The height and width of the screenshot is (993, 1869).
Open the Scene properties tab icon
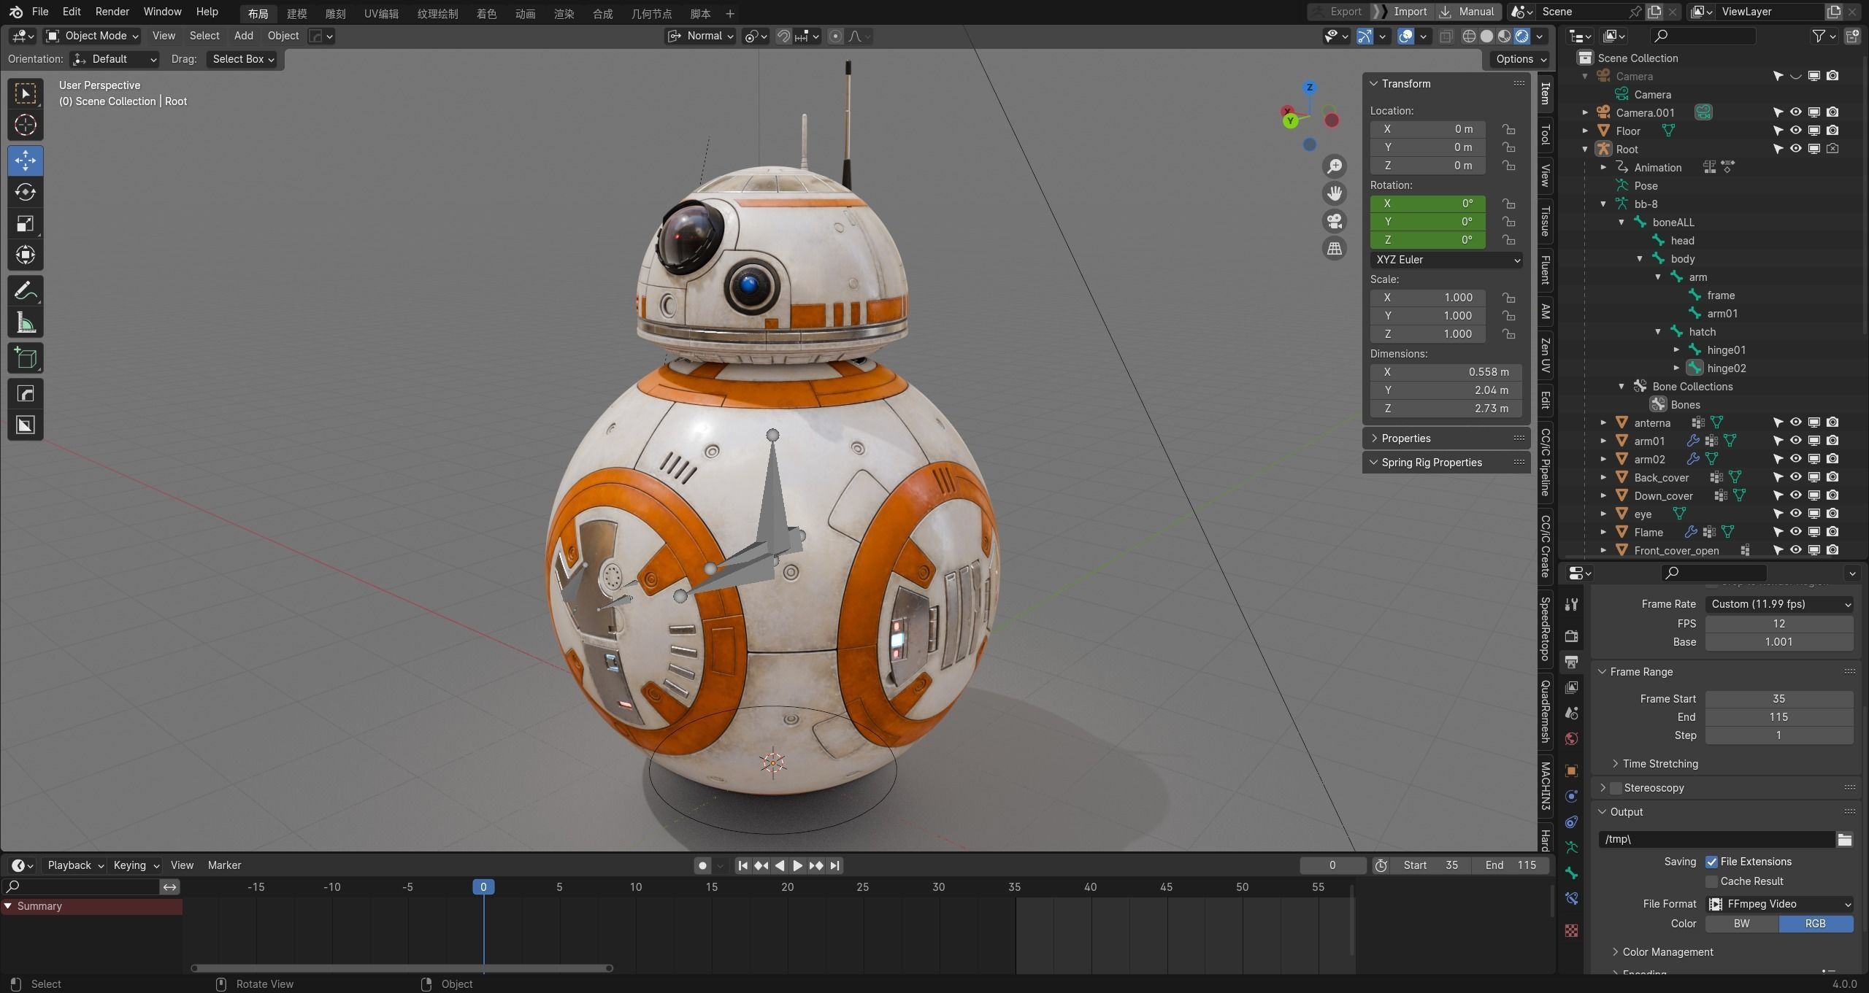(x=1572, y=713)
